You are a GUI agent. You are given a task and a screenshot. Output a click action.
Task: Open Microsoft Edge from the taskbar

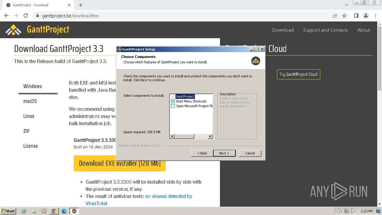pyautogui.click(x=64, y=211)
